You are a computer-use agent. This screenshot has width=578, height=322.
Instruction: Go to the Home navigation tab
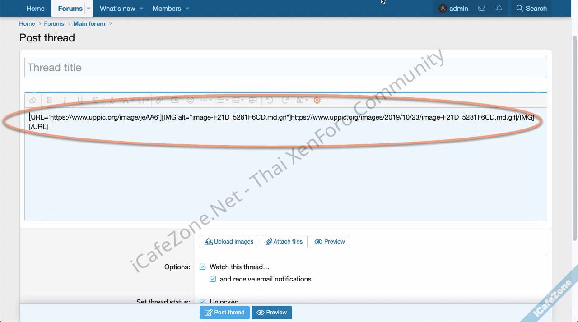tap(35, 9)
